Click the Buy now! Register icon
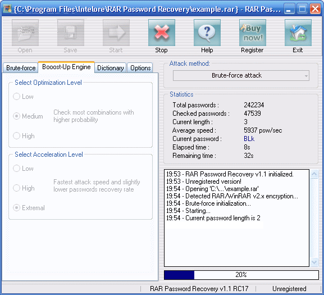Viewport: 324px width, 295px height. point(253,33)
